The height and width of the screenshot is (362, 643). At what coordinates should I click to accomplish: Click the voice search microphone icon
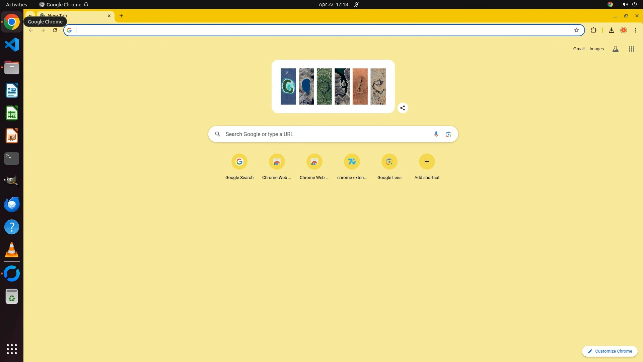pos(436,134)
